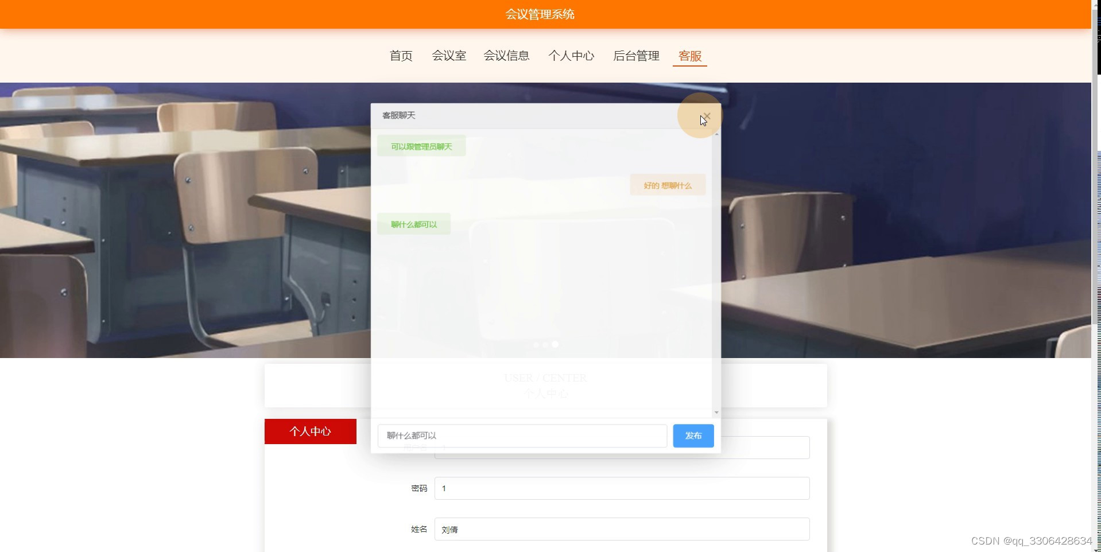The width and height of the screenshot is (1101, 552).
Task: Click the 客服聊天 dialog title
Action: tap(399, 115)
